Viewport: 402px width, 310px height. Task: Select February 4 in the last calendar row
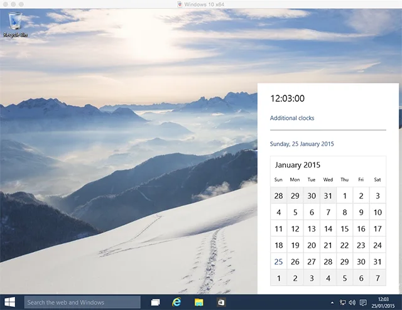(328, 278)
